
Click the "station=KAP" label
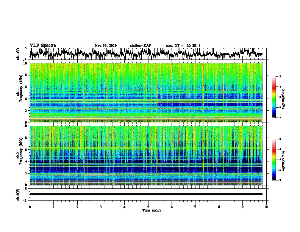click(141, 45)
